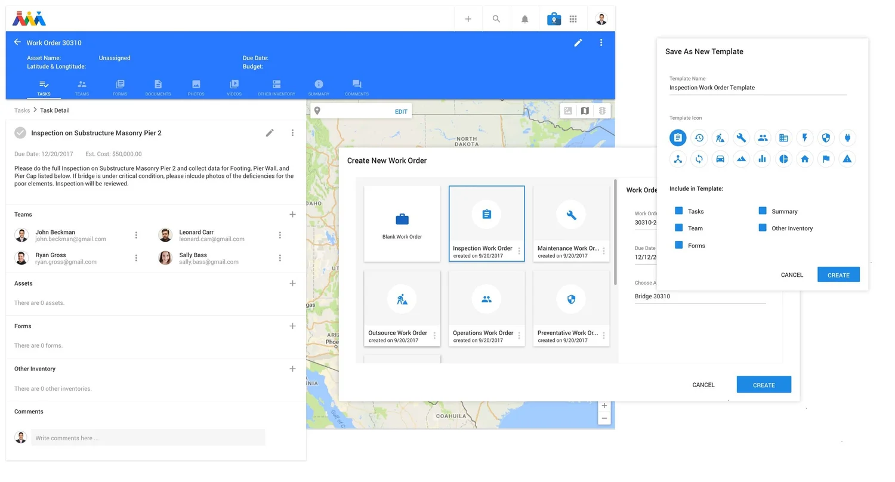Select the building template icon
The width and height of the screenshot is (895, 482).
click(783, 138)
